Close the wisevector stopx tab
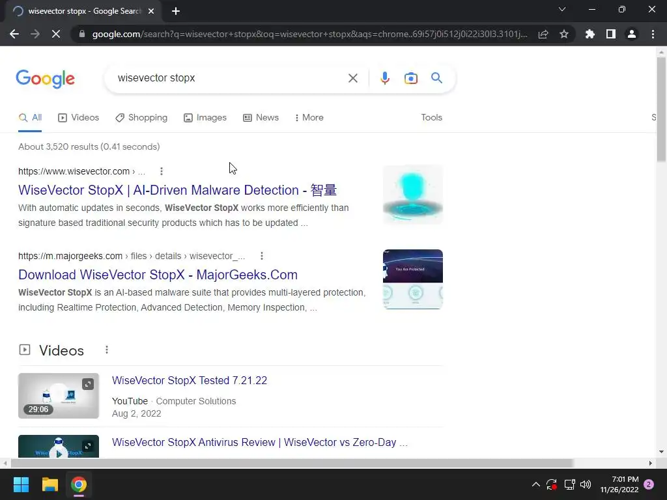667x500 pixels. tap(151, 11)
